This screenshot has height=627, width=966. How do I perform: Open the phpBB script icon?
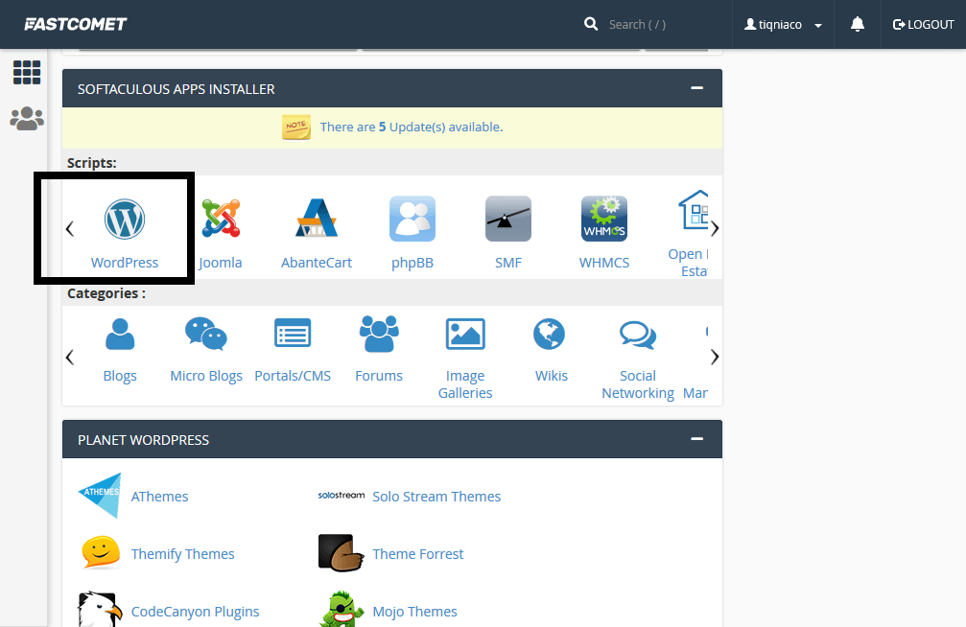412,219
